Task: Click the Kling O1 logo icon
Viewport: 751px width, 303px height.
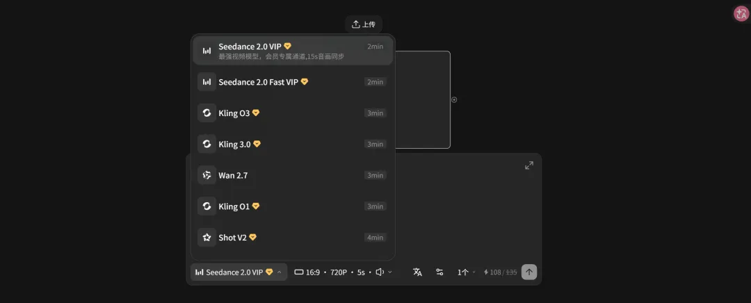Action: [x=207, y=206]
